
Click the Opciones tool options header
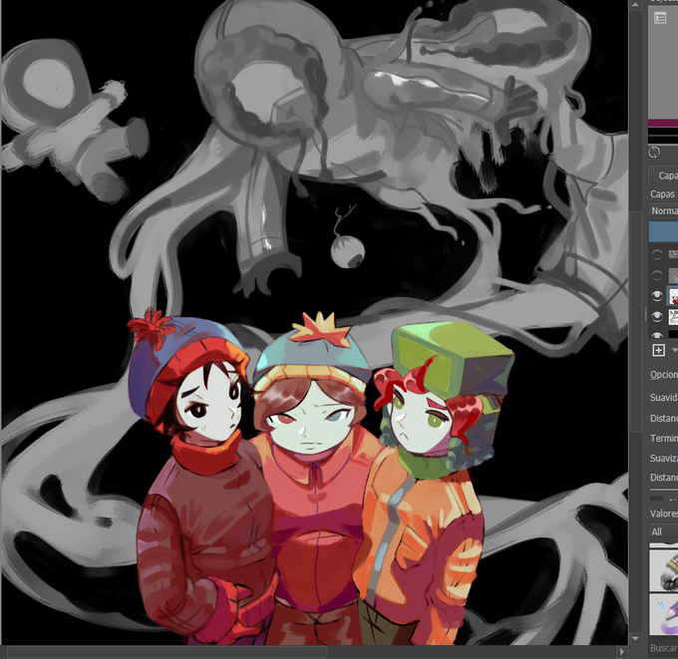[x=664, y=375]
